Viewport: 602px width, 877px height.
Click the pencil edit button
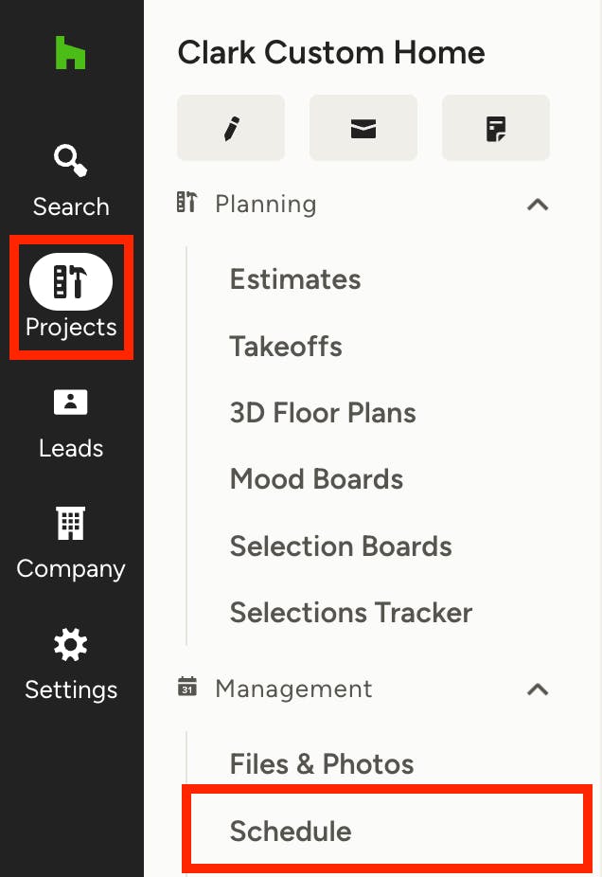coord(231,128)
